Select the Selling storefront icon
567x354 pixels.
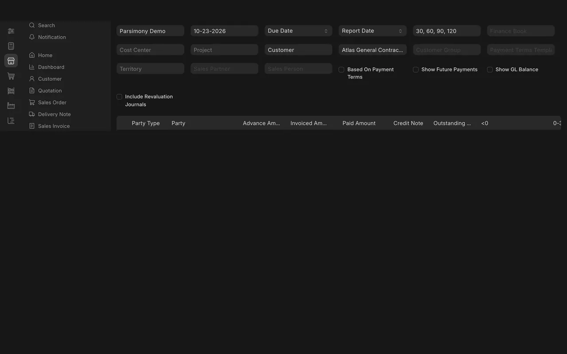[11, 61]
